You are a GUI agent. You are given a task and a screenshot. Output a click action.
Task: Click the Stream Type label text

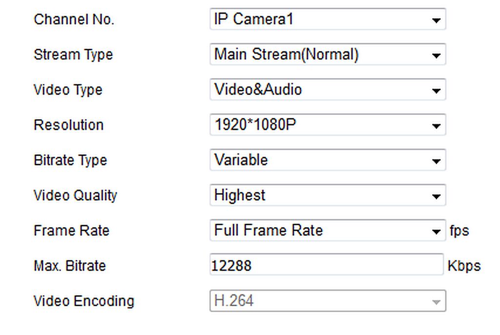click(x=73, y=55)
